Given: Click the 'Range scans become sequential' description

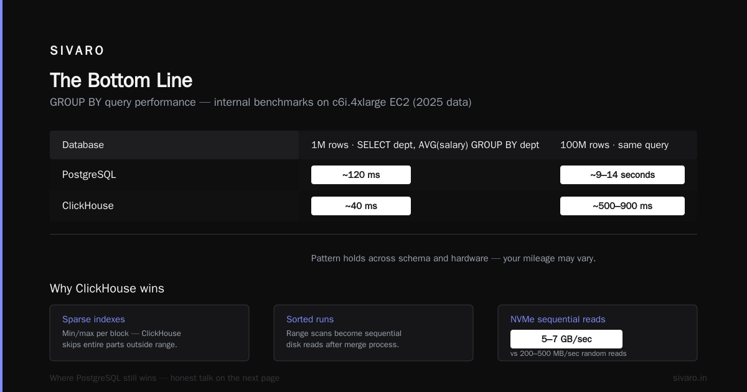Looking at the screenshot, I should pos(344,339).
